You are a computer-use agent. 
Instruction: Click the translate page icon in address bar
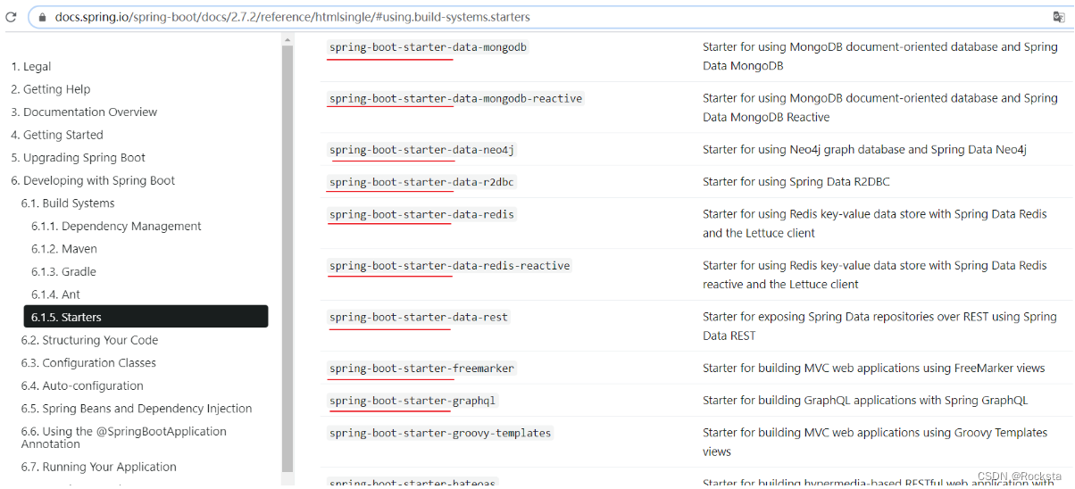pyautogui.click(x=1058, y=17)
